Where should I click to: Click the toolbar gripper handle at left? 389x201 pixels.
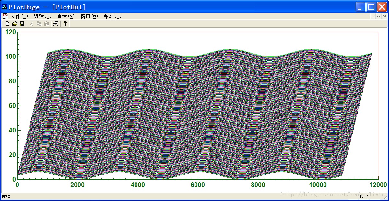click(3, 24)
